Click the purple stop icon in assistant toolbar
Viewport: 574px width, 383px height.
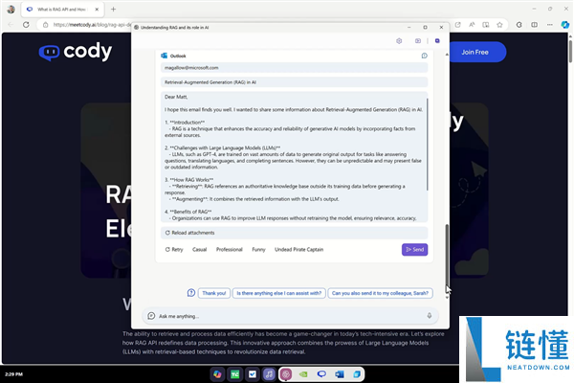[x=437, y=41]
